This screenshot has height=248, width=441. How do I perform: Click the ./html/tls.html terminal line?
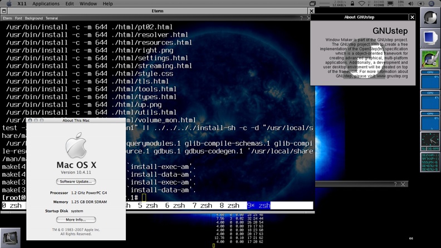click(87, 81)
